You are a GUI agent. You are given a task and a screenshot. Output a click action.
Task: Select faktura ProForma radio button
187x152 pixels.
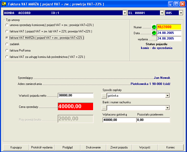[7, 50]
